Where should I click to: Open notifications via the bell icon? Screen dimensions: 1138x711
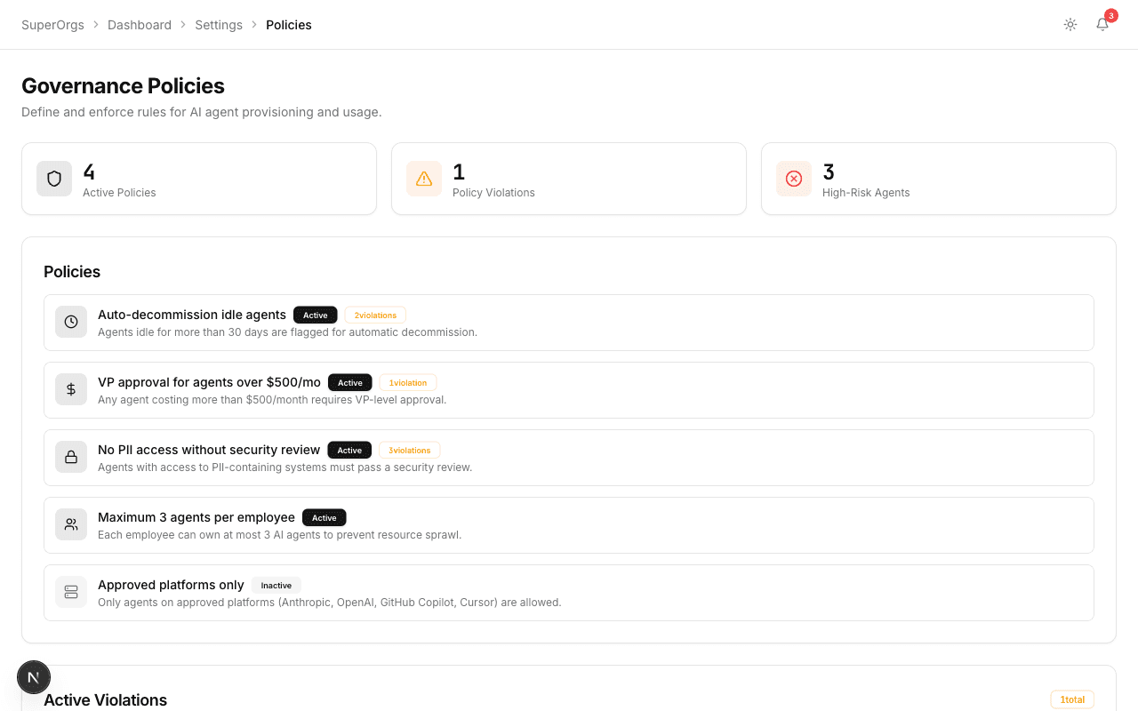point(1102,25)
